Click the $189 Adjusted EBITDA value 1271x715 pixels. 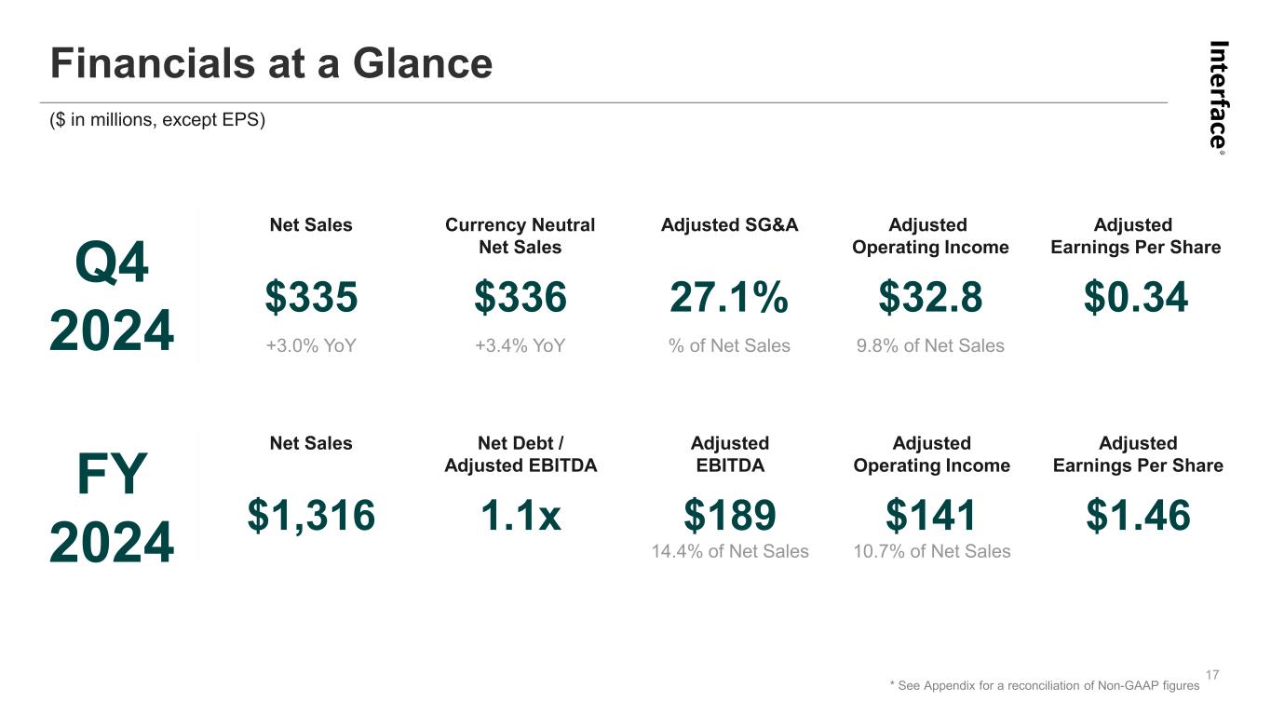click(x=729, y=515)
